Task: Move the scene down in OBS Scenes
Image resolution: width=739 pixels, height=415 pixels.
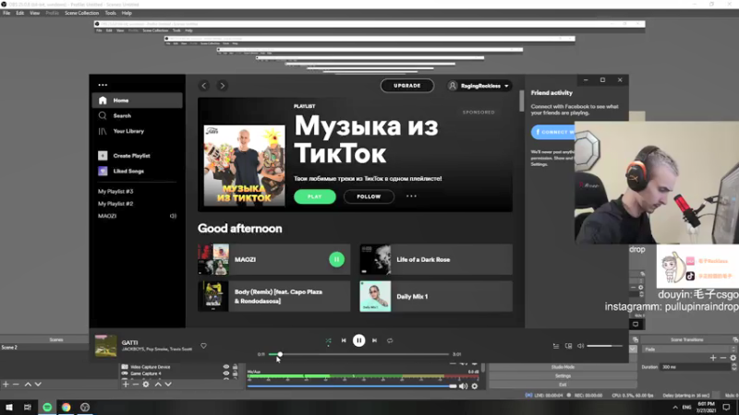Action: coord(38,385)
